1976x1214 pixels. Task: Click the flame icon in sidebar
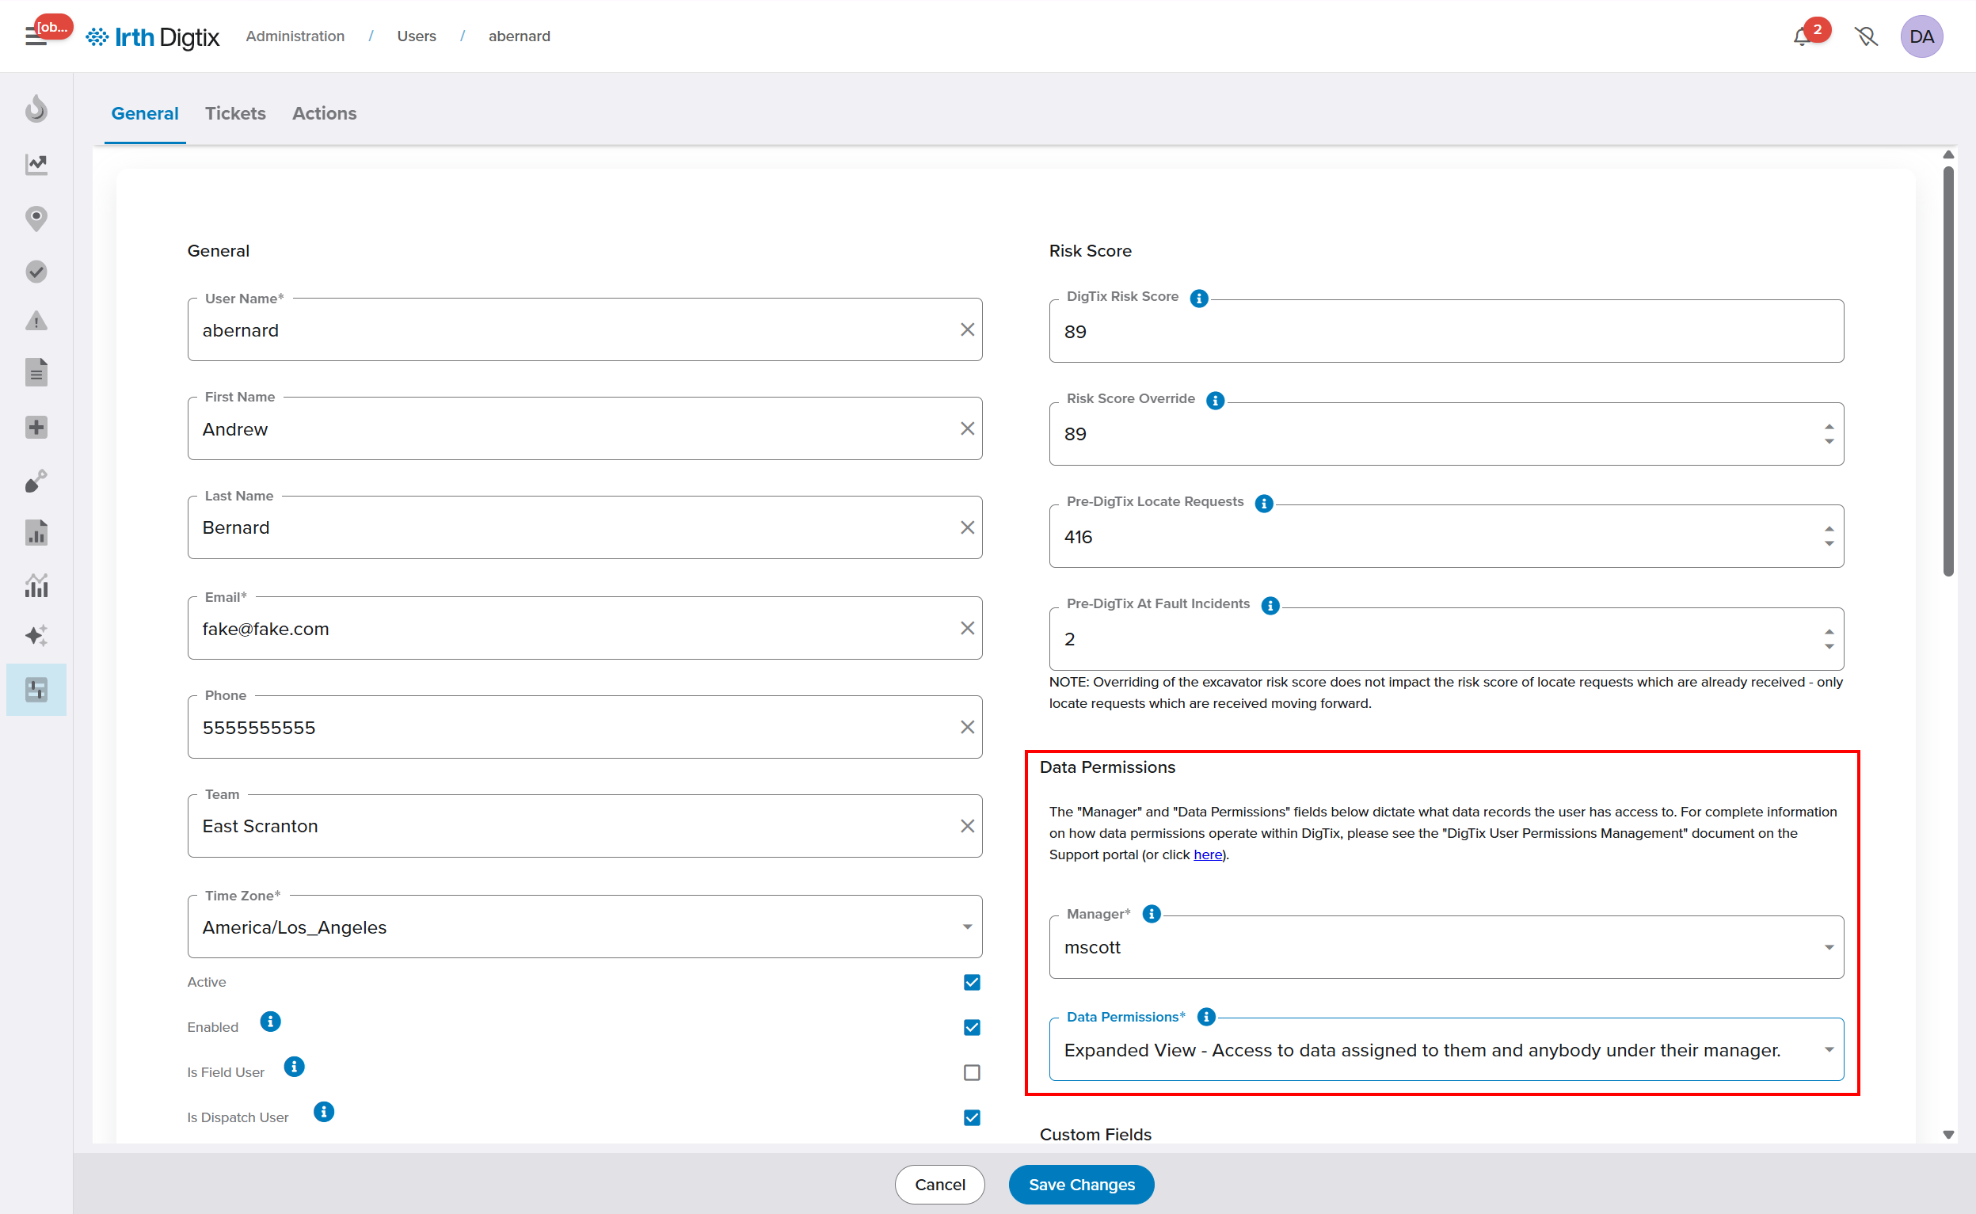click(36, 108)
